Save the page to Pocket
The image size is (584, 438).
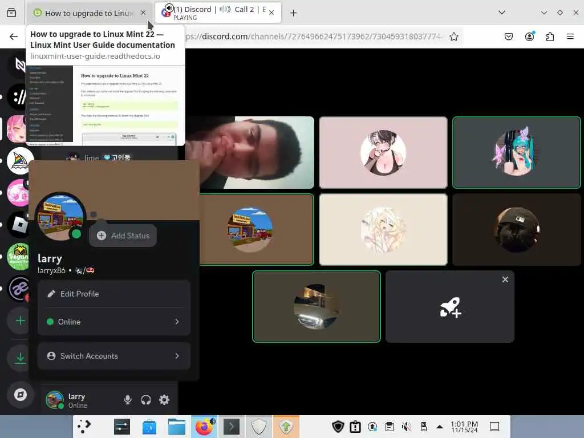(508, 36)
